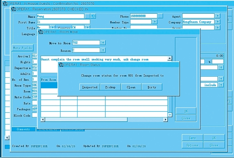The height and width of the screenshot is (158, 234).
Task: Open the More Fields tab
Action: point(22,48)
